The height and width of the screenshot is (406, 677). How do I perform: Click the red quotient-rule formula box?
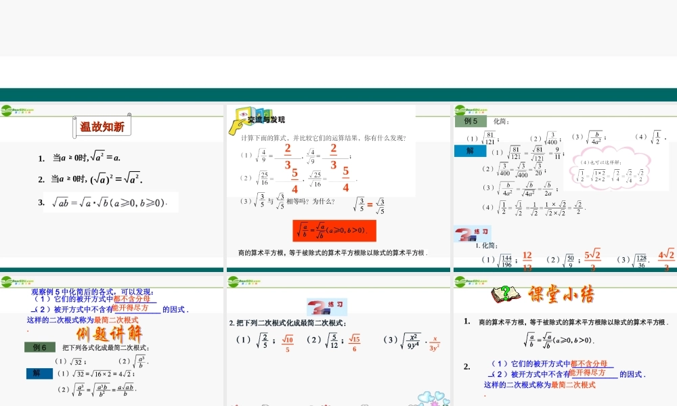point(334,231)
